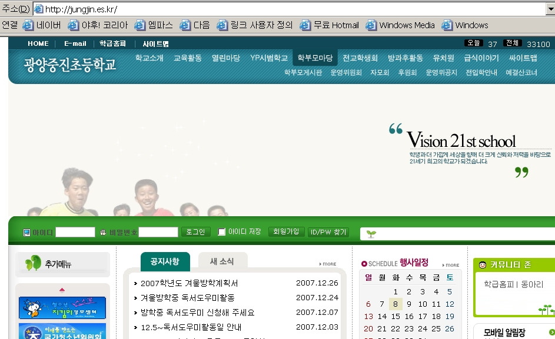
Task: Open the 방과후활동 menu
Action: point(406,58)
